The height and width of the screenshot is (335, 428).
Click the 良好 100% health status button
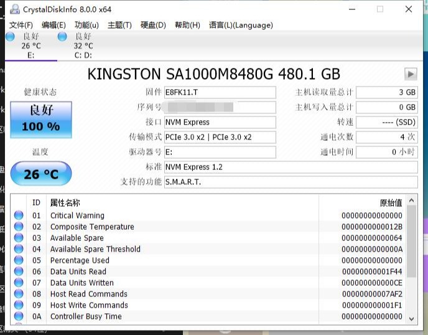point(41,120)
